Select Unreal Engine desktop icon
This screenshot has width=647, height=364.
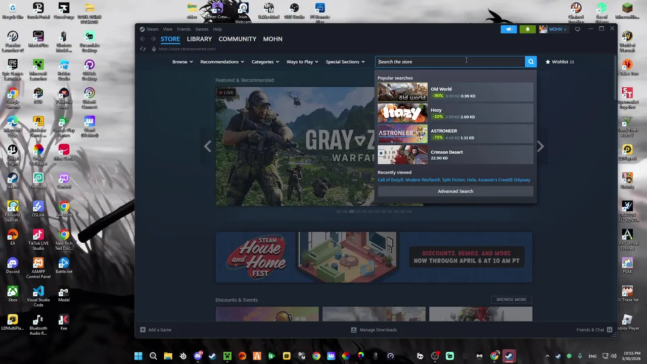[13, 155]
